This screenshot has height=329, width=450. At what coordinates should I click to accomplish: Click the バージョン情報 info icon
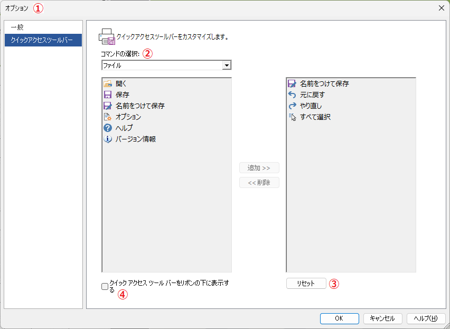[108, 138]
